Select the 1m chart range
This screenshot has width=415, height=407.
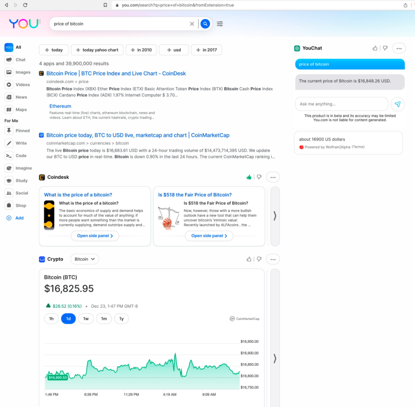(x=104, y=319)
